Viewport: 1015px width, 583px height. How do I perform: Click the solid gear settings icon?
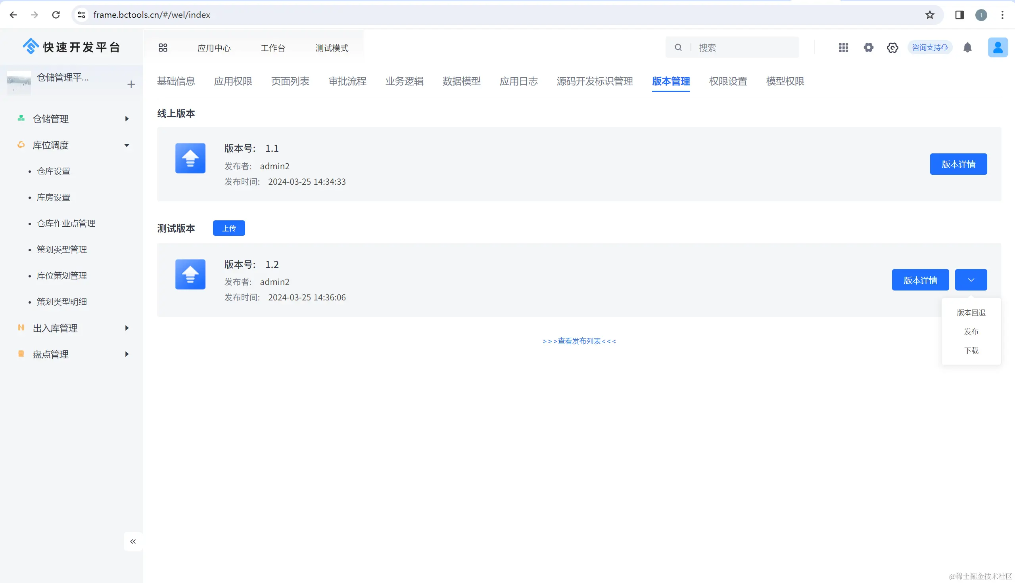click(x=868, y=48)
